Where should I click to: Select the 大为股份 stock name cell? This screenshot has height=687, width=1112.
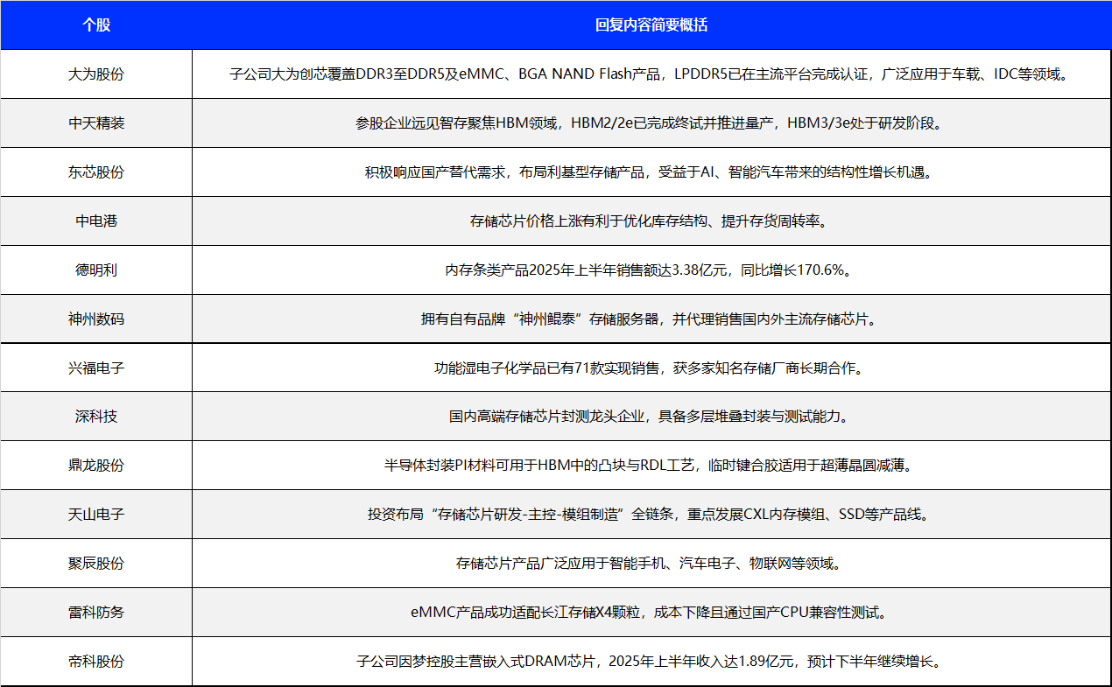pyautogui.click(x=96, y=74)
